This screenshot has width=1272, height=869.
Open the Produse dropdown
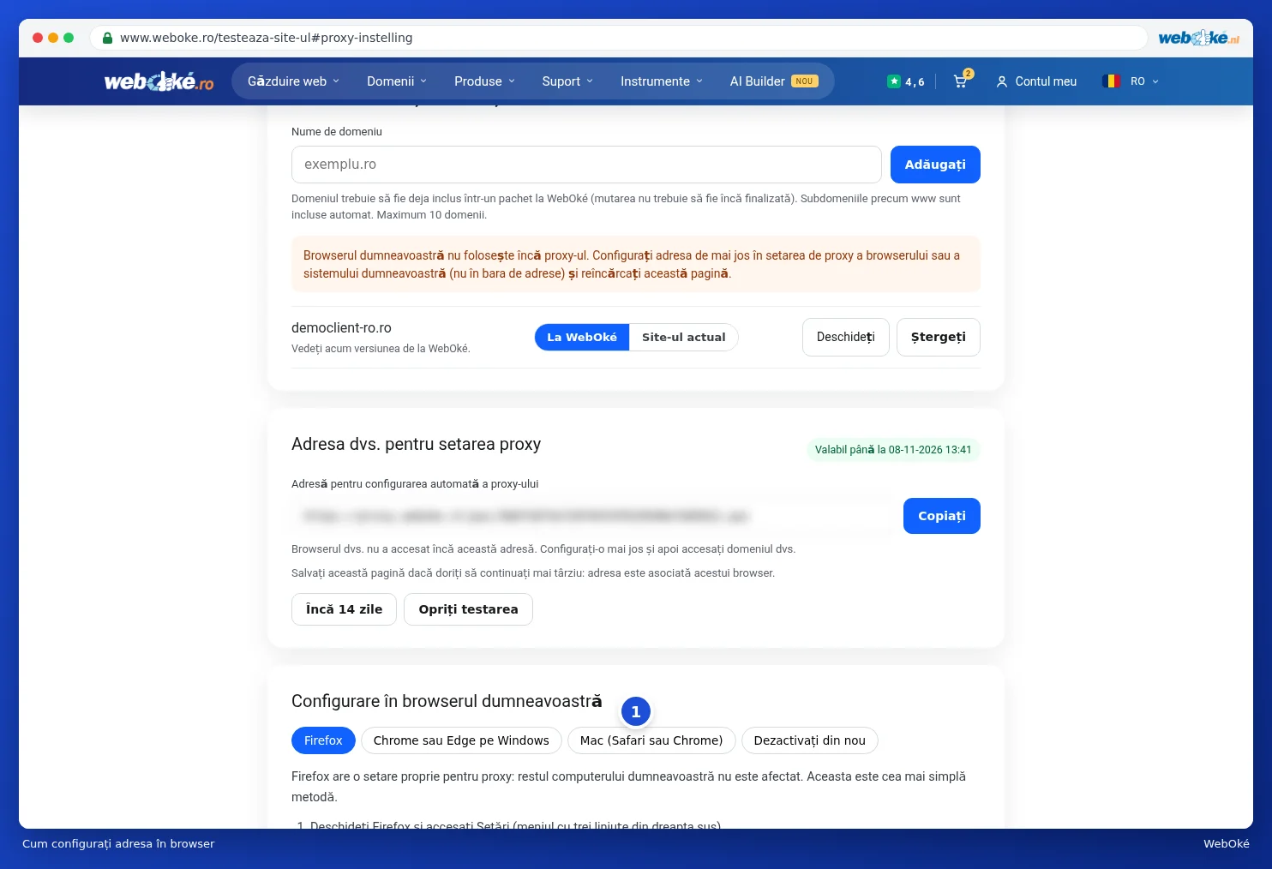coord(485,81)
